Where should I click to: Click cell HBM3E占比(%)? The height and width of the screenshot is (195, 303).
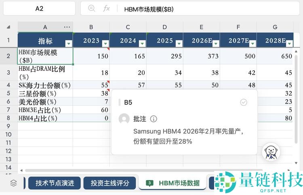click(x=45, y=110)
